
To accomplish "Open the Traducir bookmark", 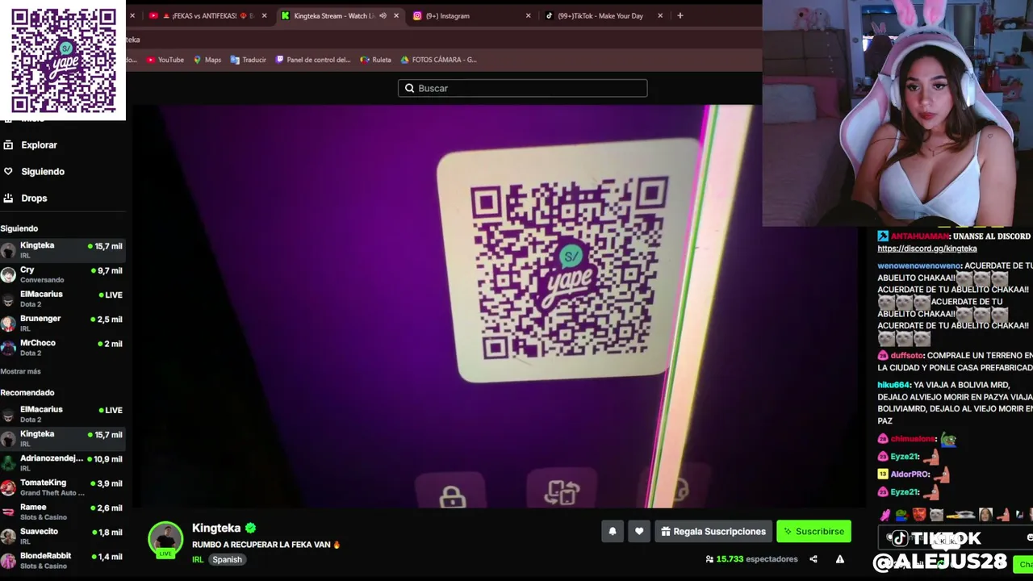I will click(x=249, y=60).
